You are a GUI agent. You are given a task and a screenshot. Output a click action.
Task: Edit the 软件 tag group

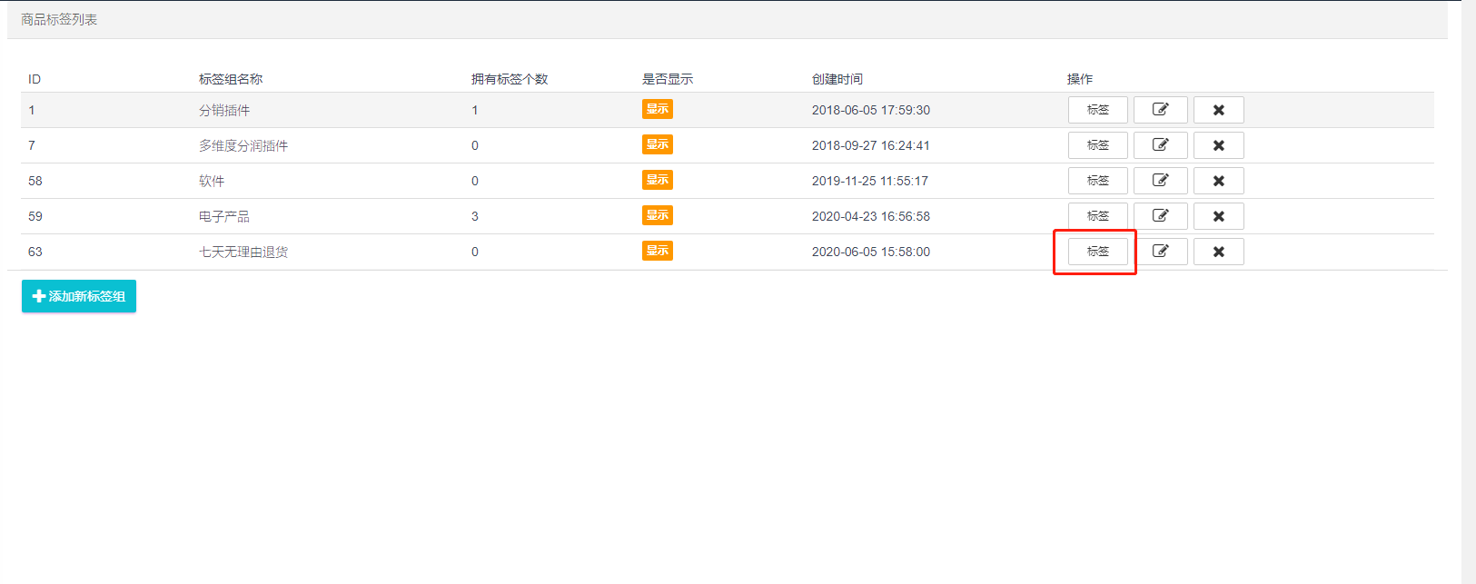tap(1160, 181)
